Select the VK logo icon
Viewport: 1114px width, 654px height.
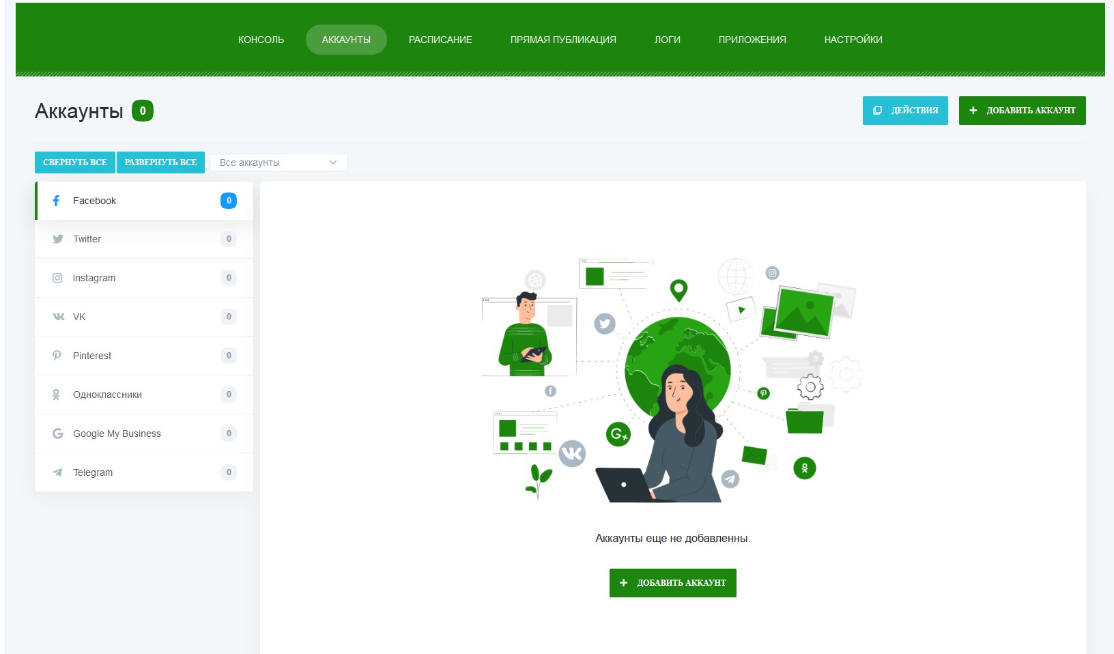(59, 317)
